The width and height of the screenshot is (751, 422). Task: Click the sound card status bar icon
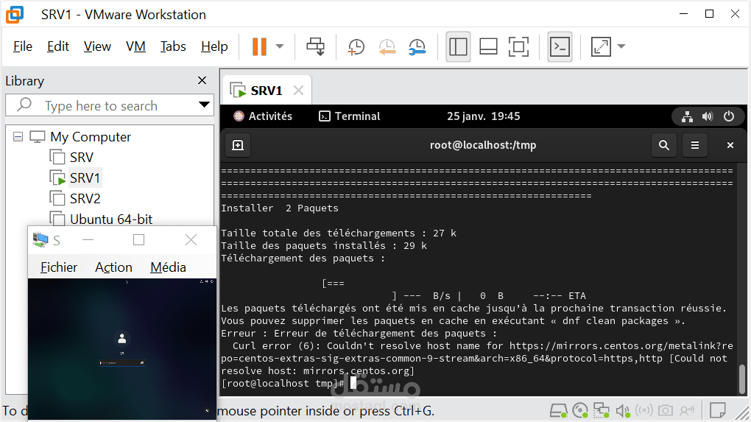point(623,410)
